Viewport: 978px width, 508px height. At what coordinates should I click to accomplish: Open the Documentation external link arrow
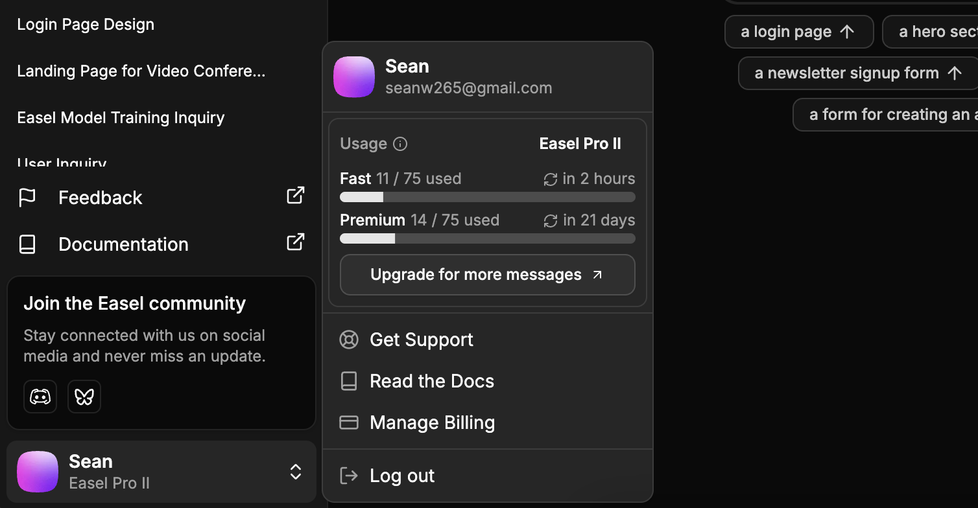(x=295, y=241)
